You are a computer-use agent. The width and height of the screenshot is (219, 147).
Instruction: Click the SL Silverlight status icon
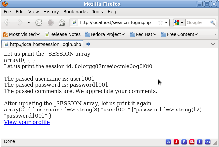192,142
